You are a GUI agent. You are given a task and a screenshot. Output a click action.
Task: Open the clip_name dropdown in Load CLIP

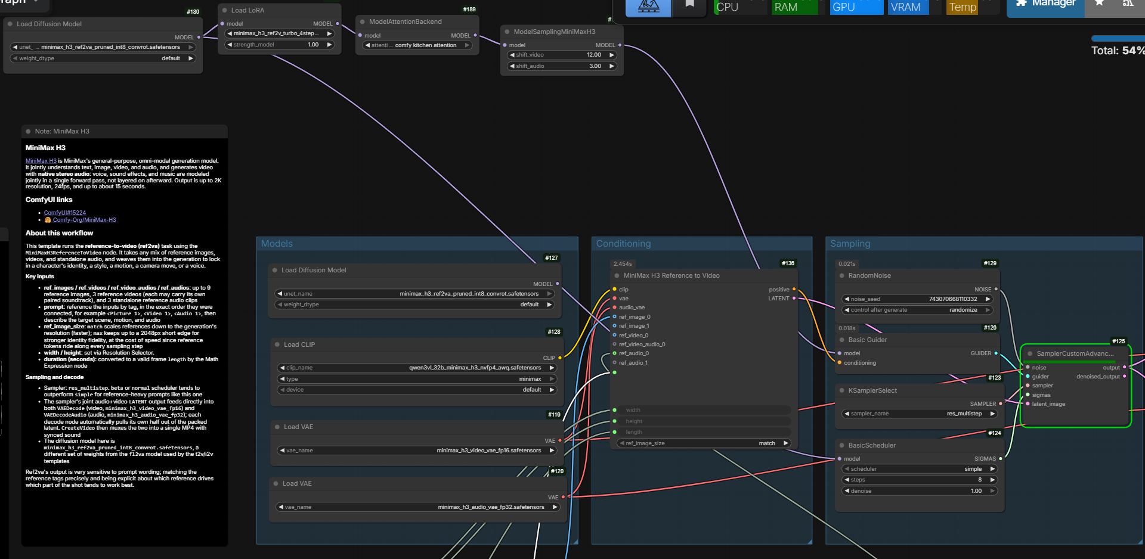tap(417, 368)
